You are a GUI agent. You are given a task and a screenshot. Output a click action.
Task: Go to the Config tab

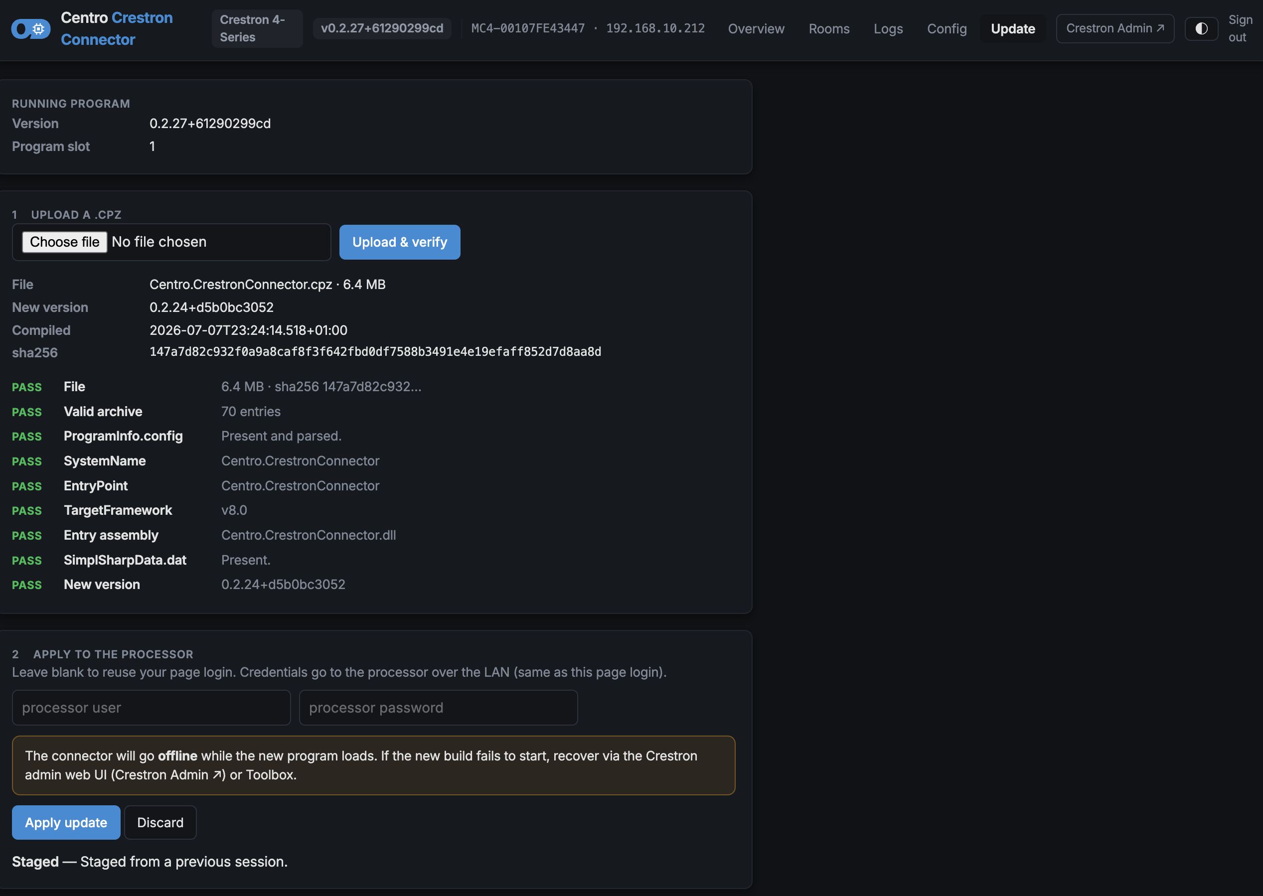947,29
